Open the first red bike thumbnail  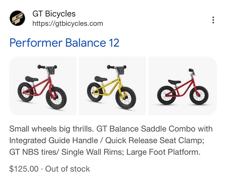(x=43, y=86)
